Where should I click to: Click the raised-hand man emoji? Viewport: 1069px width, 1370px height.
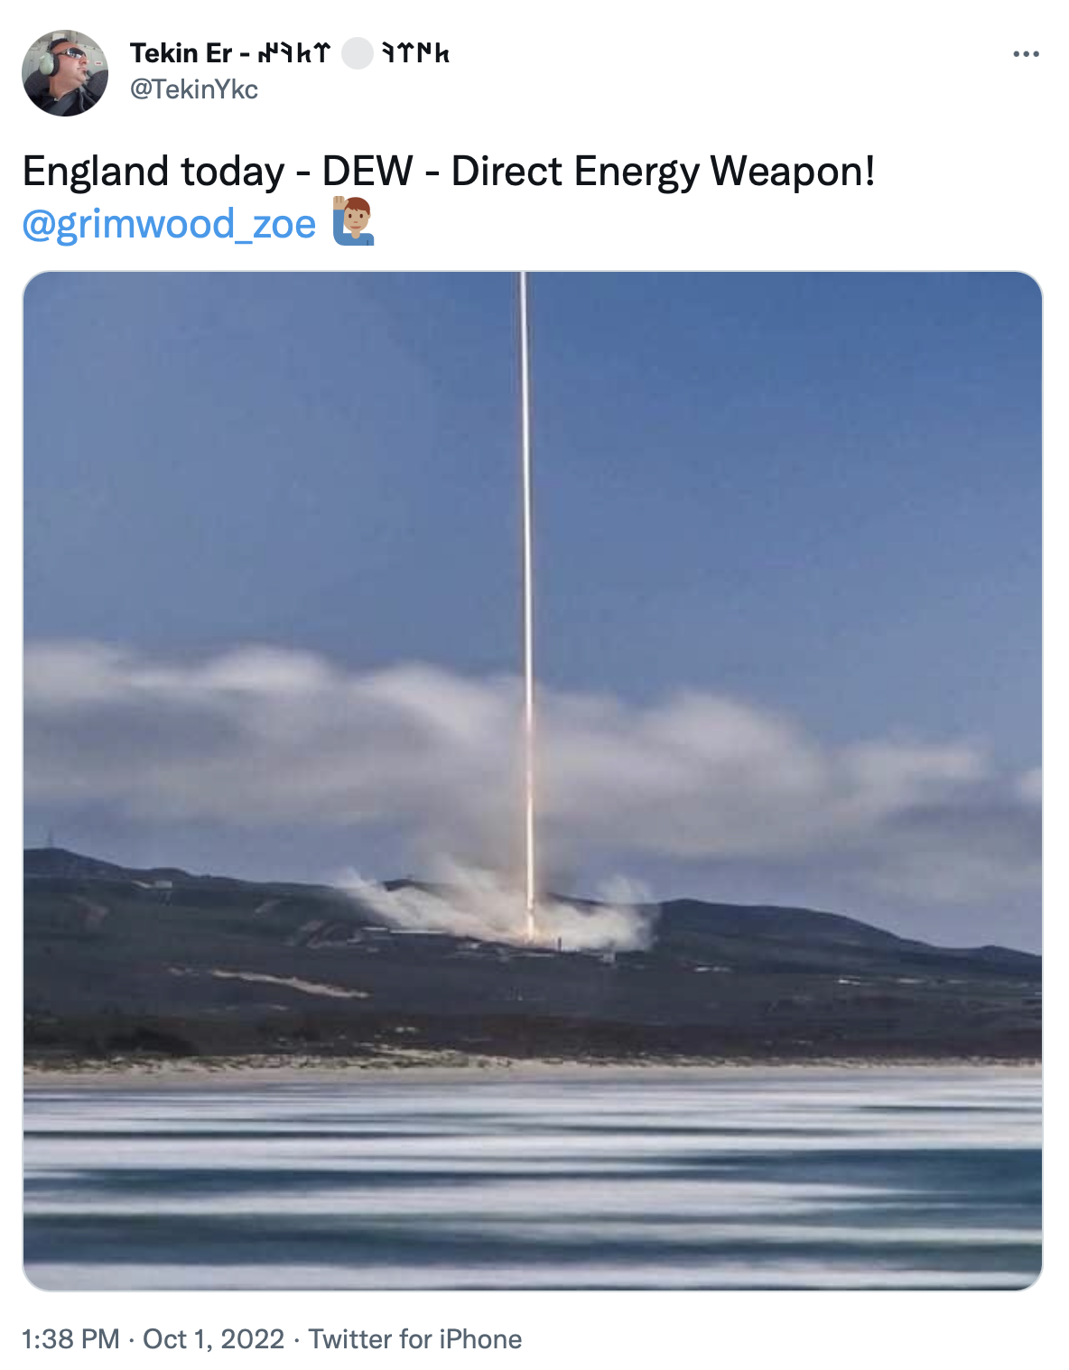[353, 222]
